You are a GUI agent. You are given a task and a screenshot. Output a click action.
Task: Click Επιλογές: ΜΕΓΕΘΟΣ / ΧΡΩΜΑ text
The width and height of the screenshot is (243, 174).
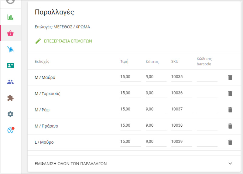(x=62, y=27)
